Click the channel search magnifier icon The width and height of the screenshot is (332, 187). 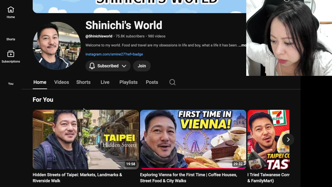click(x=172, y=82)
